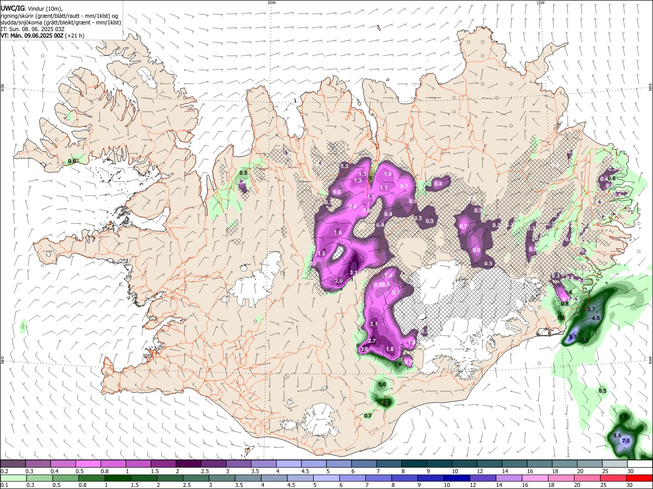The width and height of the screenshot is (653, 489).
Task: Click the '3.1' snowfall value in central highlands
Action: (353, 273)
